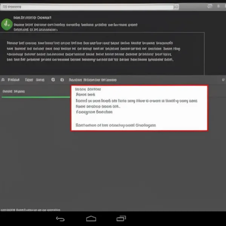Choose the bottom entry in the red-bordered popup
The width and height of the screenshot is (226, 226).
116,125
